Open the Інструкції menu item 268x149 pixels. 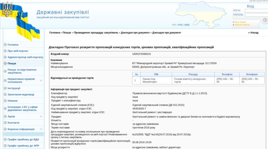(x=14, y=88)
